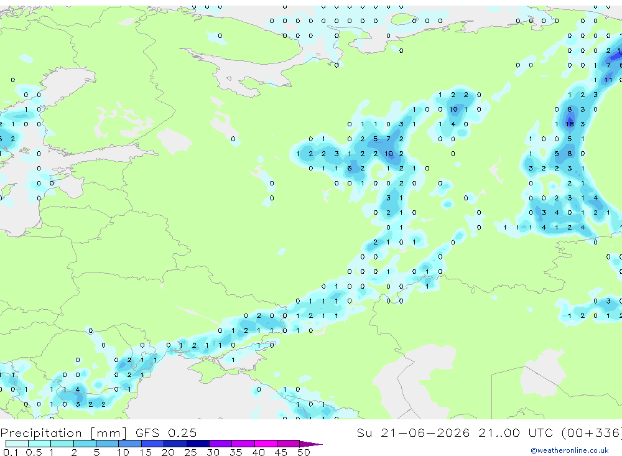Click the 40–45 mm magenta swatch

tap(266, 444)
